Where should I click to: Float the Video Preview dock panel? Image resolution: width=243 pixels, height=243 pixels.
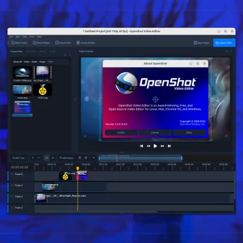(227, 52)
